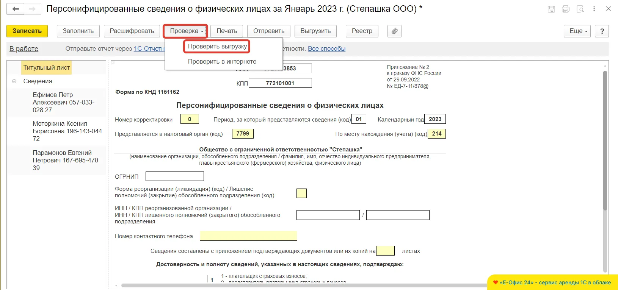
Task: Click the forward arrow navigation button
Action: click(x=33, y=9)
